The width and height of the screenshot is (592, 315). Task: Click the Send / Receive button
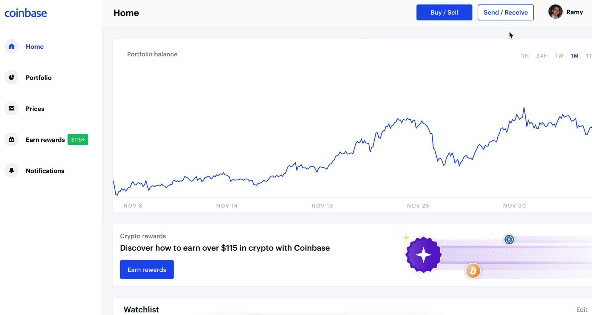click(505, 13)
